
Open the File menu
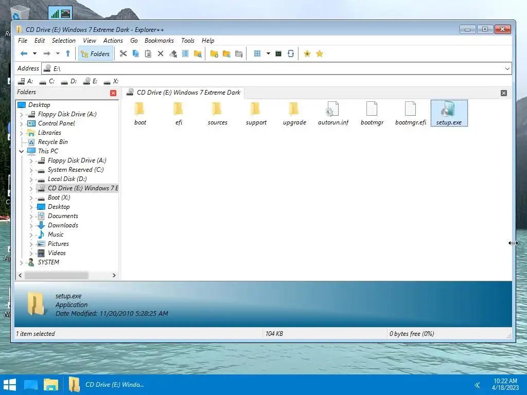[x=23, y=40]
